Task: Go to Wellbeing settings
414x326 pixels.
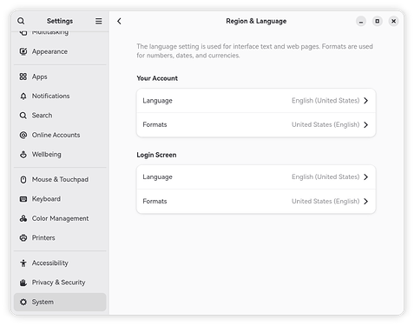Action: coord(60,154)
